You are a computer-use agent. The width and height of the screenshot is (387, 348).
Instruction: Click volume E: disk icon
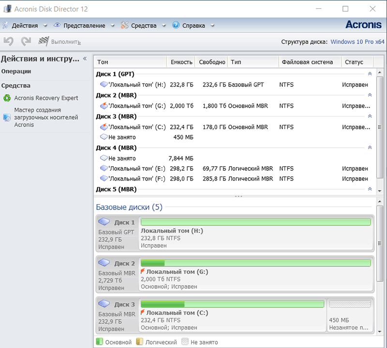[x=104, y=168]
